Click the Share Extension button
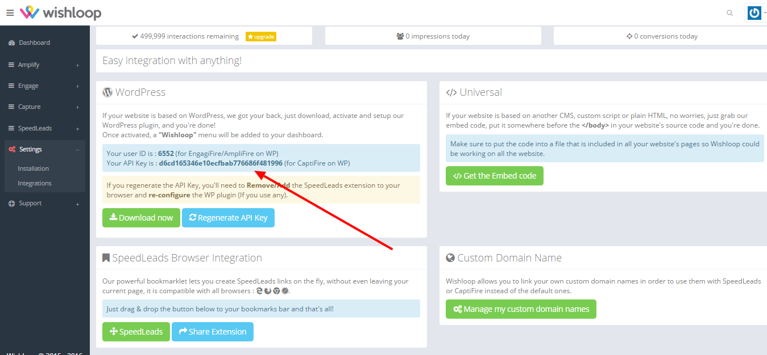 pos(213,332)
